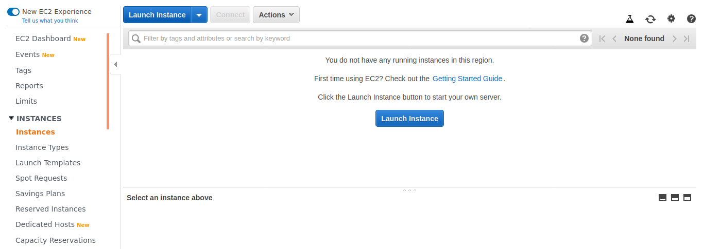Go to next page of results
This screenshot has height=249, width=703.
[x=674, y=39]
